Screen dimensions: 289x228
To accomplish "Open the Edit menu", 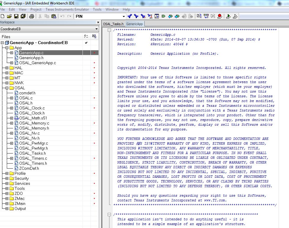I will click(x=12, y=9).
